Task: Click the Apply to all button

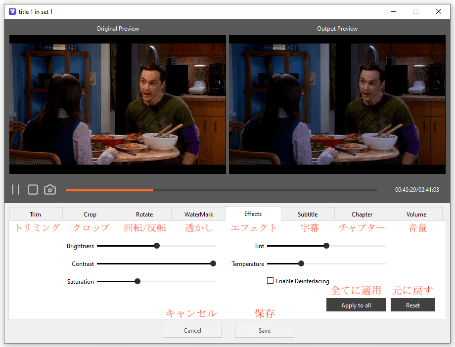Action: (x=356, y=305)
